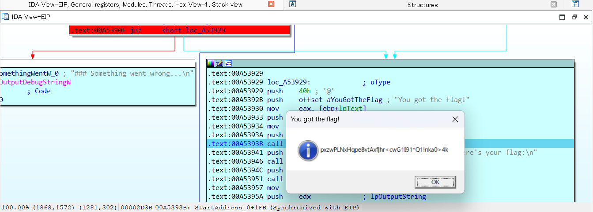The width and height of the screenshot is (593, 212).
Task: Switch to the Structures tab
Action: 423,5
